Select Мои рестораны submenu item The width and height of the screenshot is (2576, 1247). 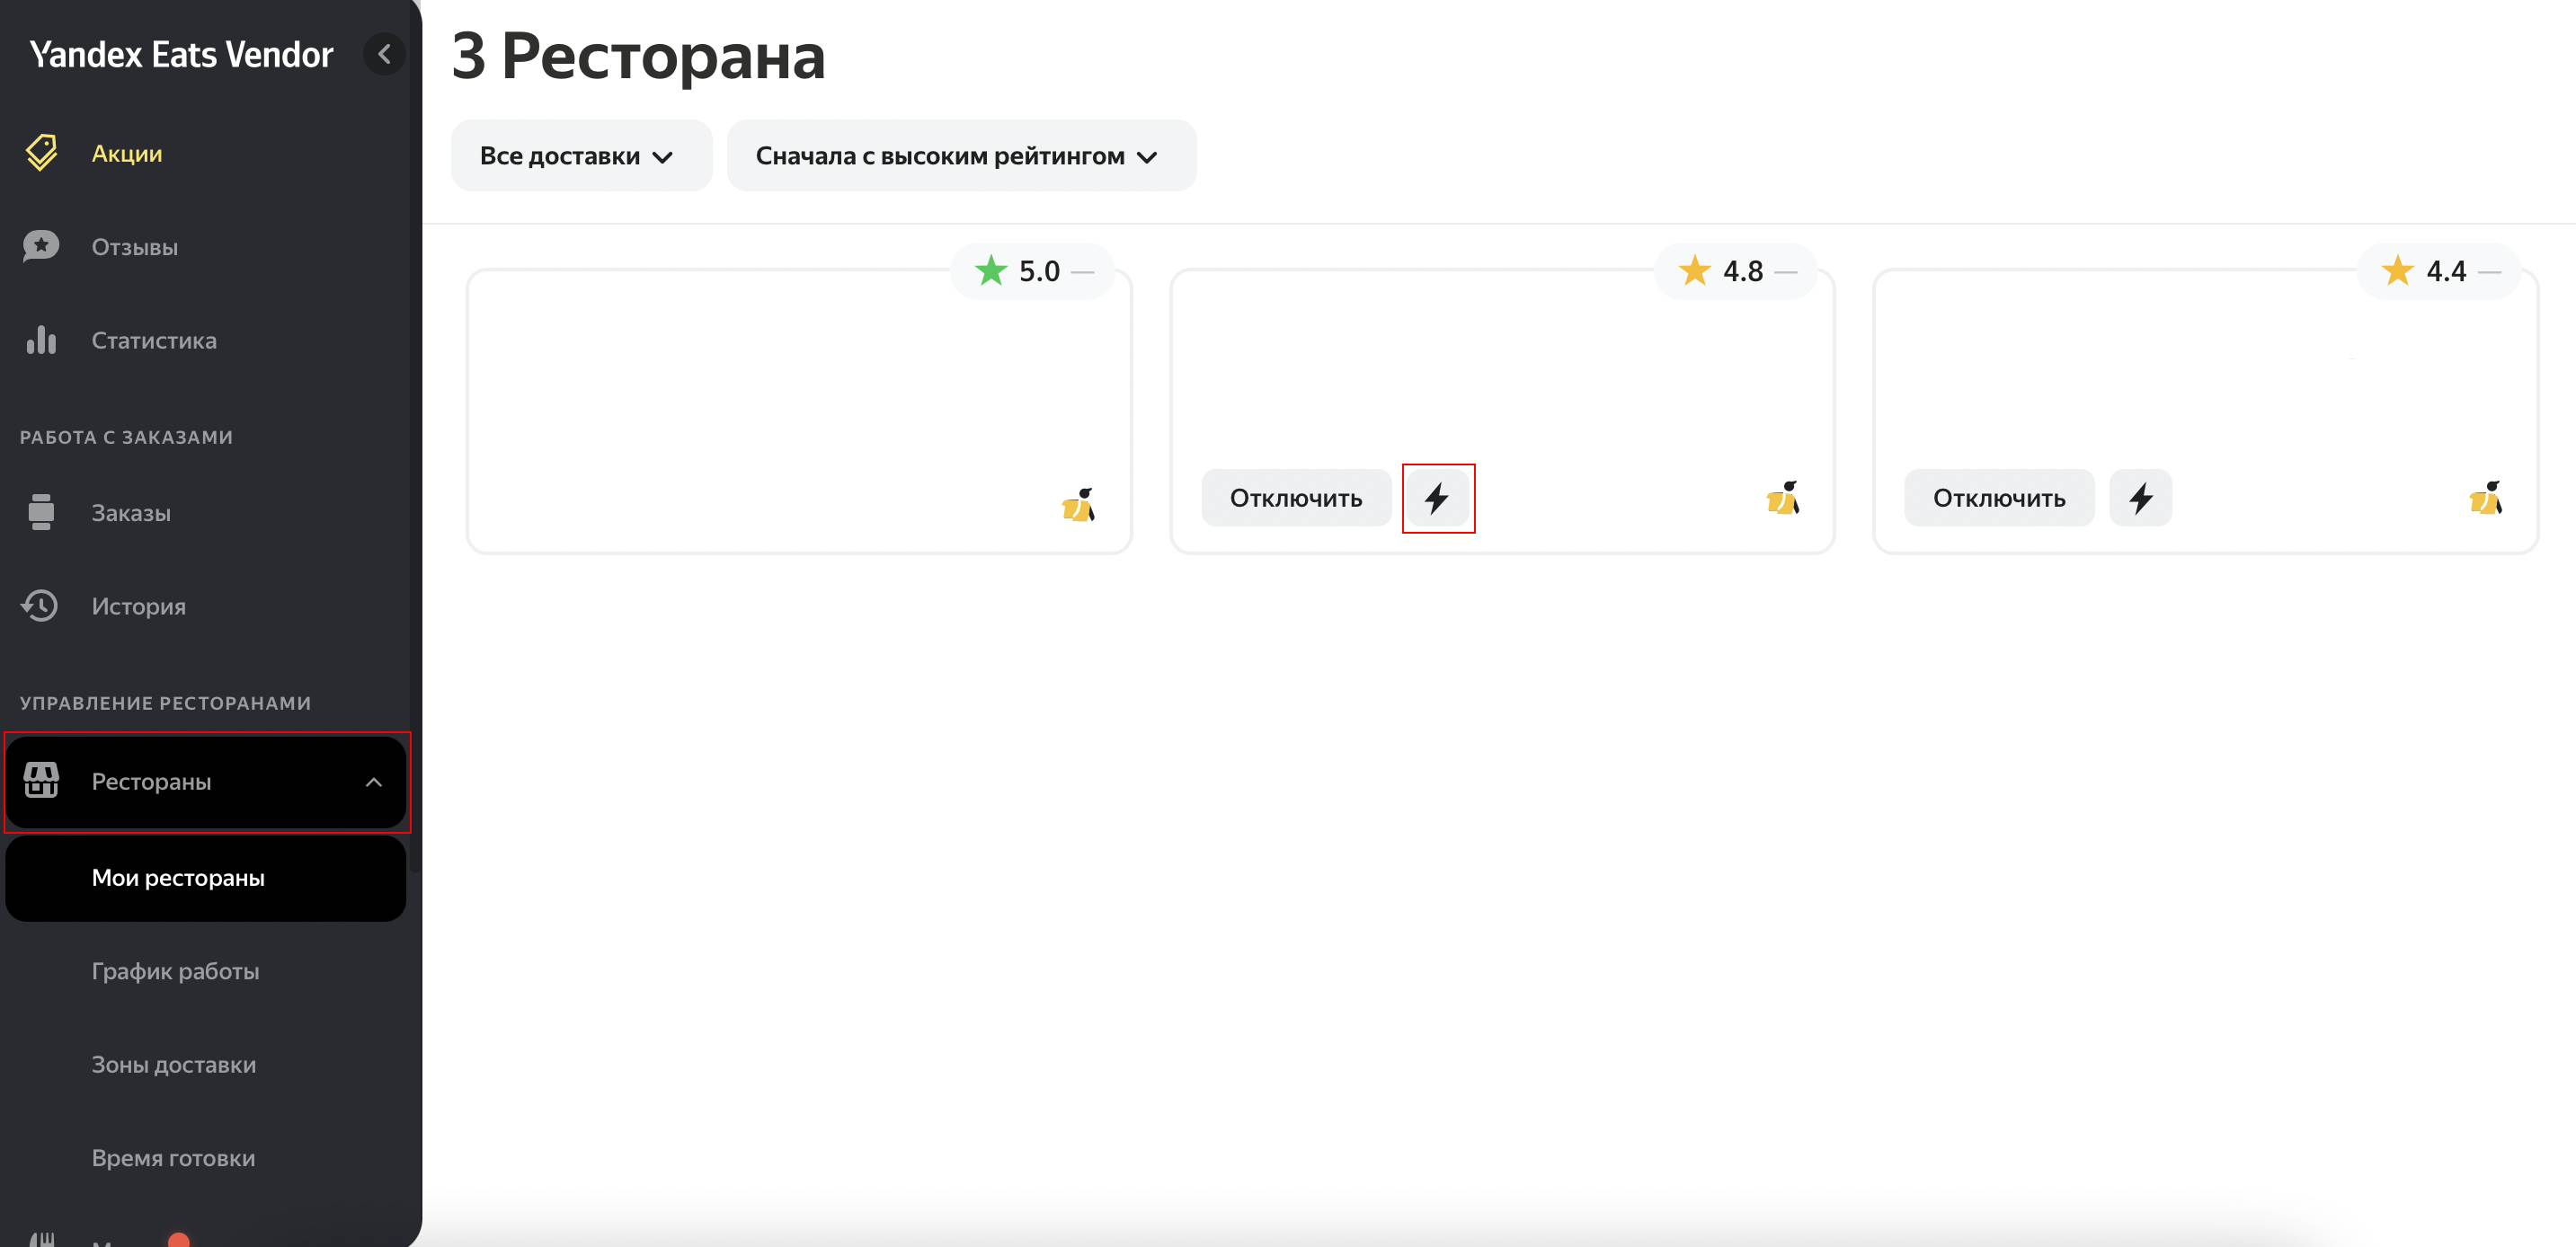click(178, 877)
